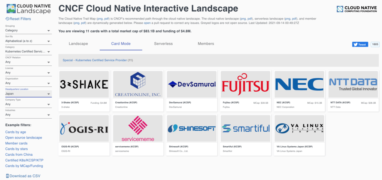The height and width of the screenshot is (180, 382).
Task: Click the 'open' pull request link
Action: tap(147, 23)
